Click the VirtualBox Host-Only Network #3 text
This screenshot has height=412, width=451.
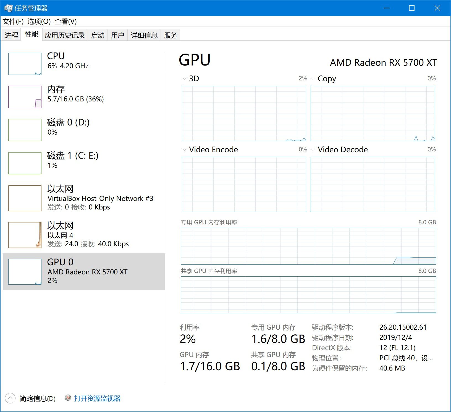tap(100, 198)
